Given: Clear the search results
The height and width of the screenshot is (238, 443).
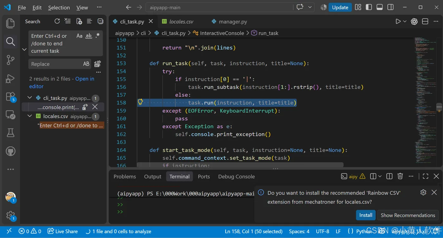Looking at the screenshot, I should (x=68, y=21).
